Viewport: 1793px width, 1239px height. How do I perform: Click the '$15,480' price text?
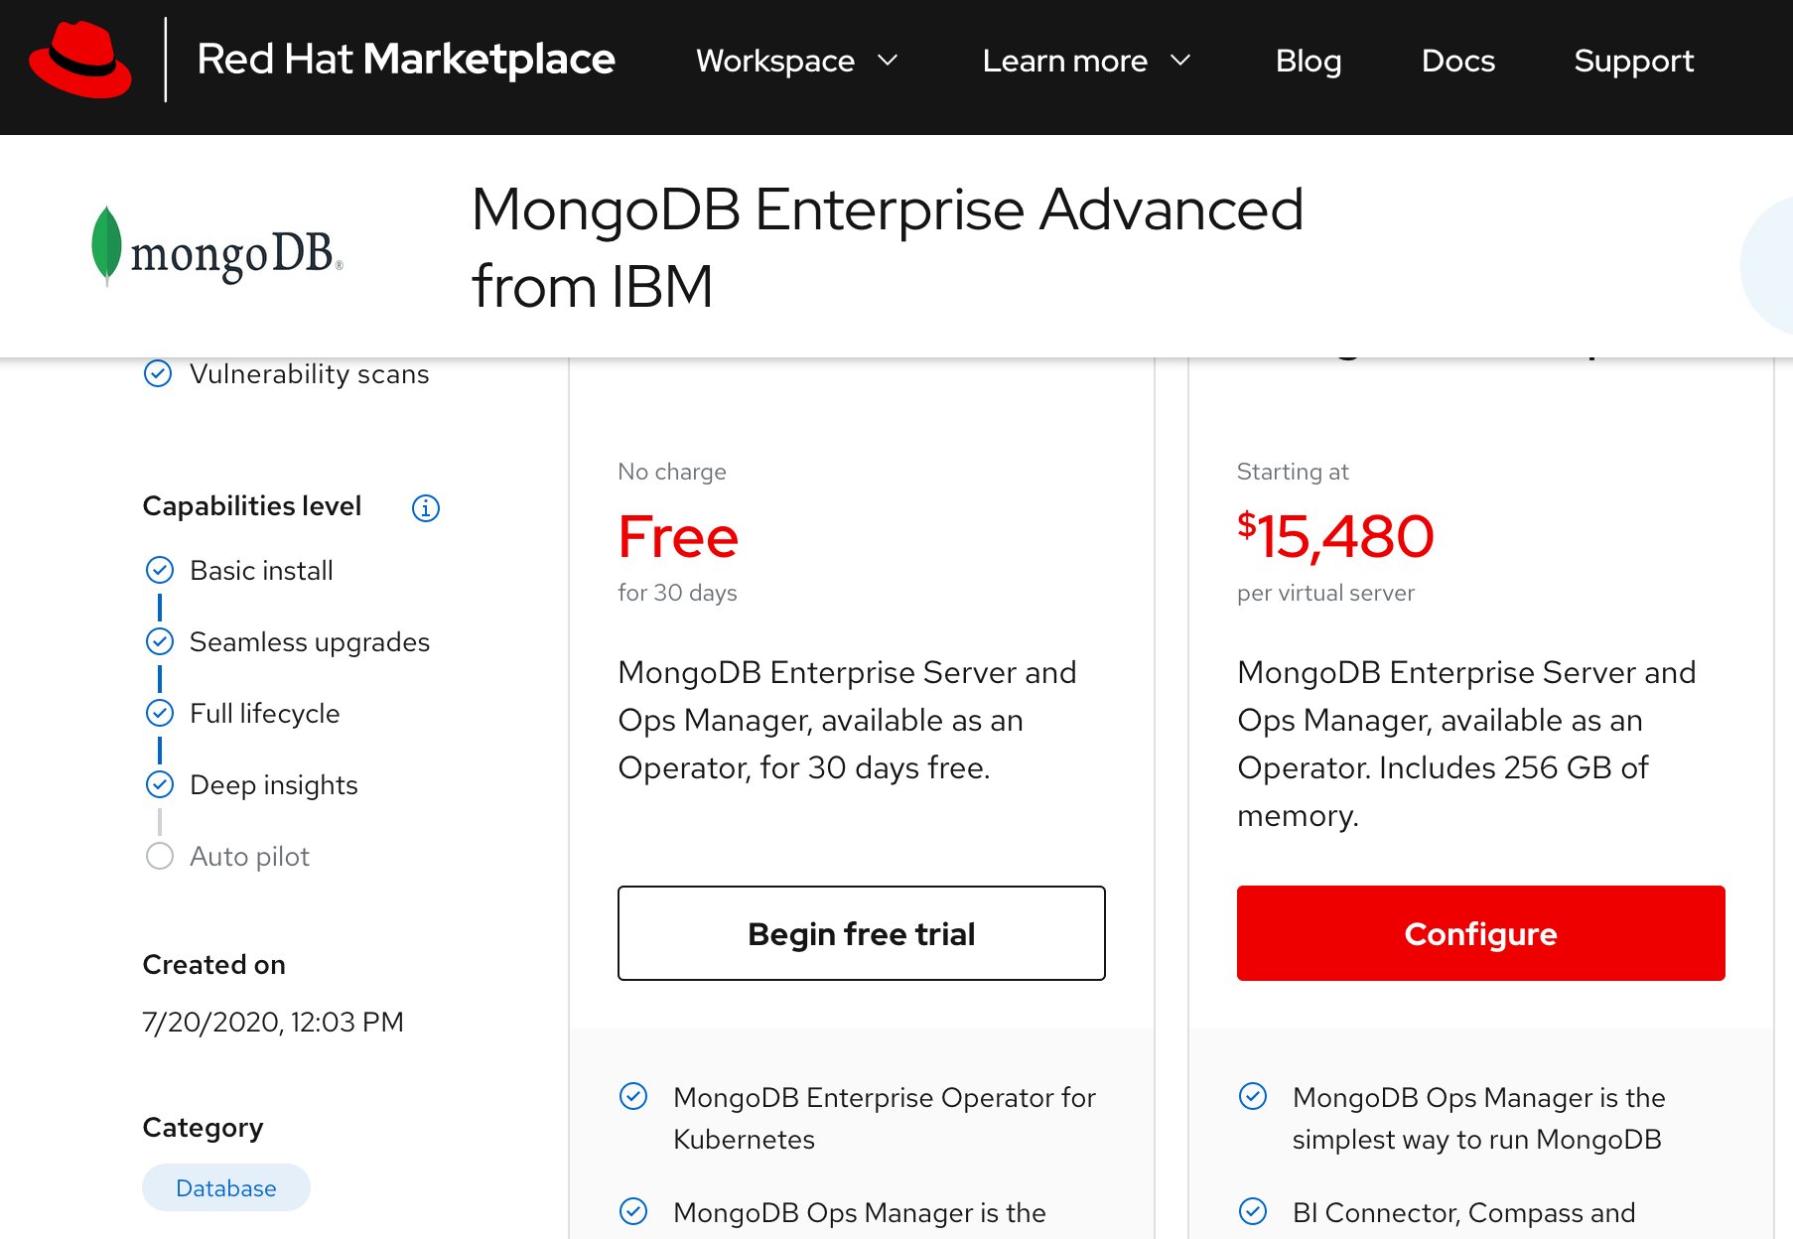[x=1335, y=536]
